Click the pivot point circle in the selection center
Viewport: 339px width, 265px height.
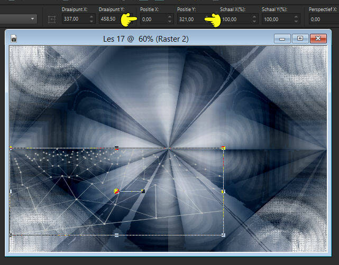pyautogui.click(x=116, y=191)
